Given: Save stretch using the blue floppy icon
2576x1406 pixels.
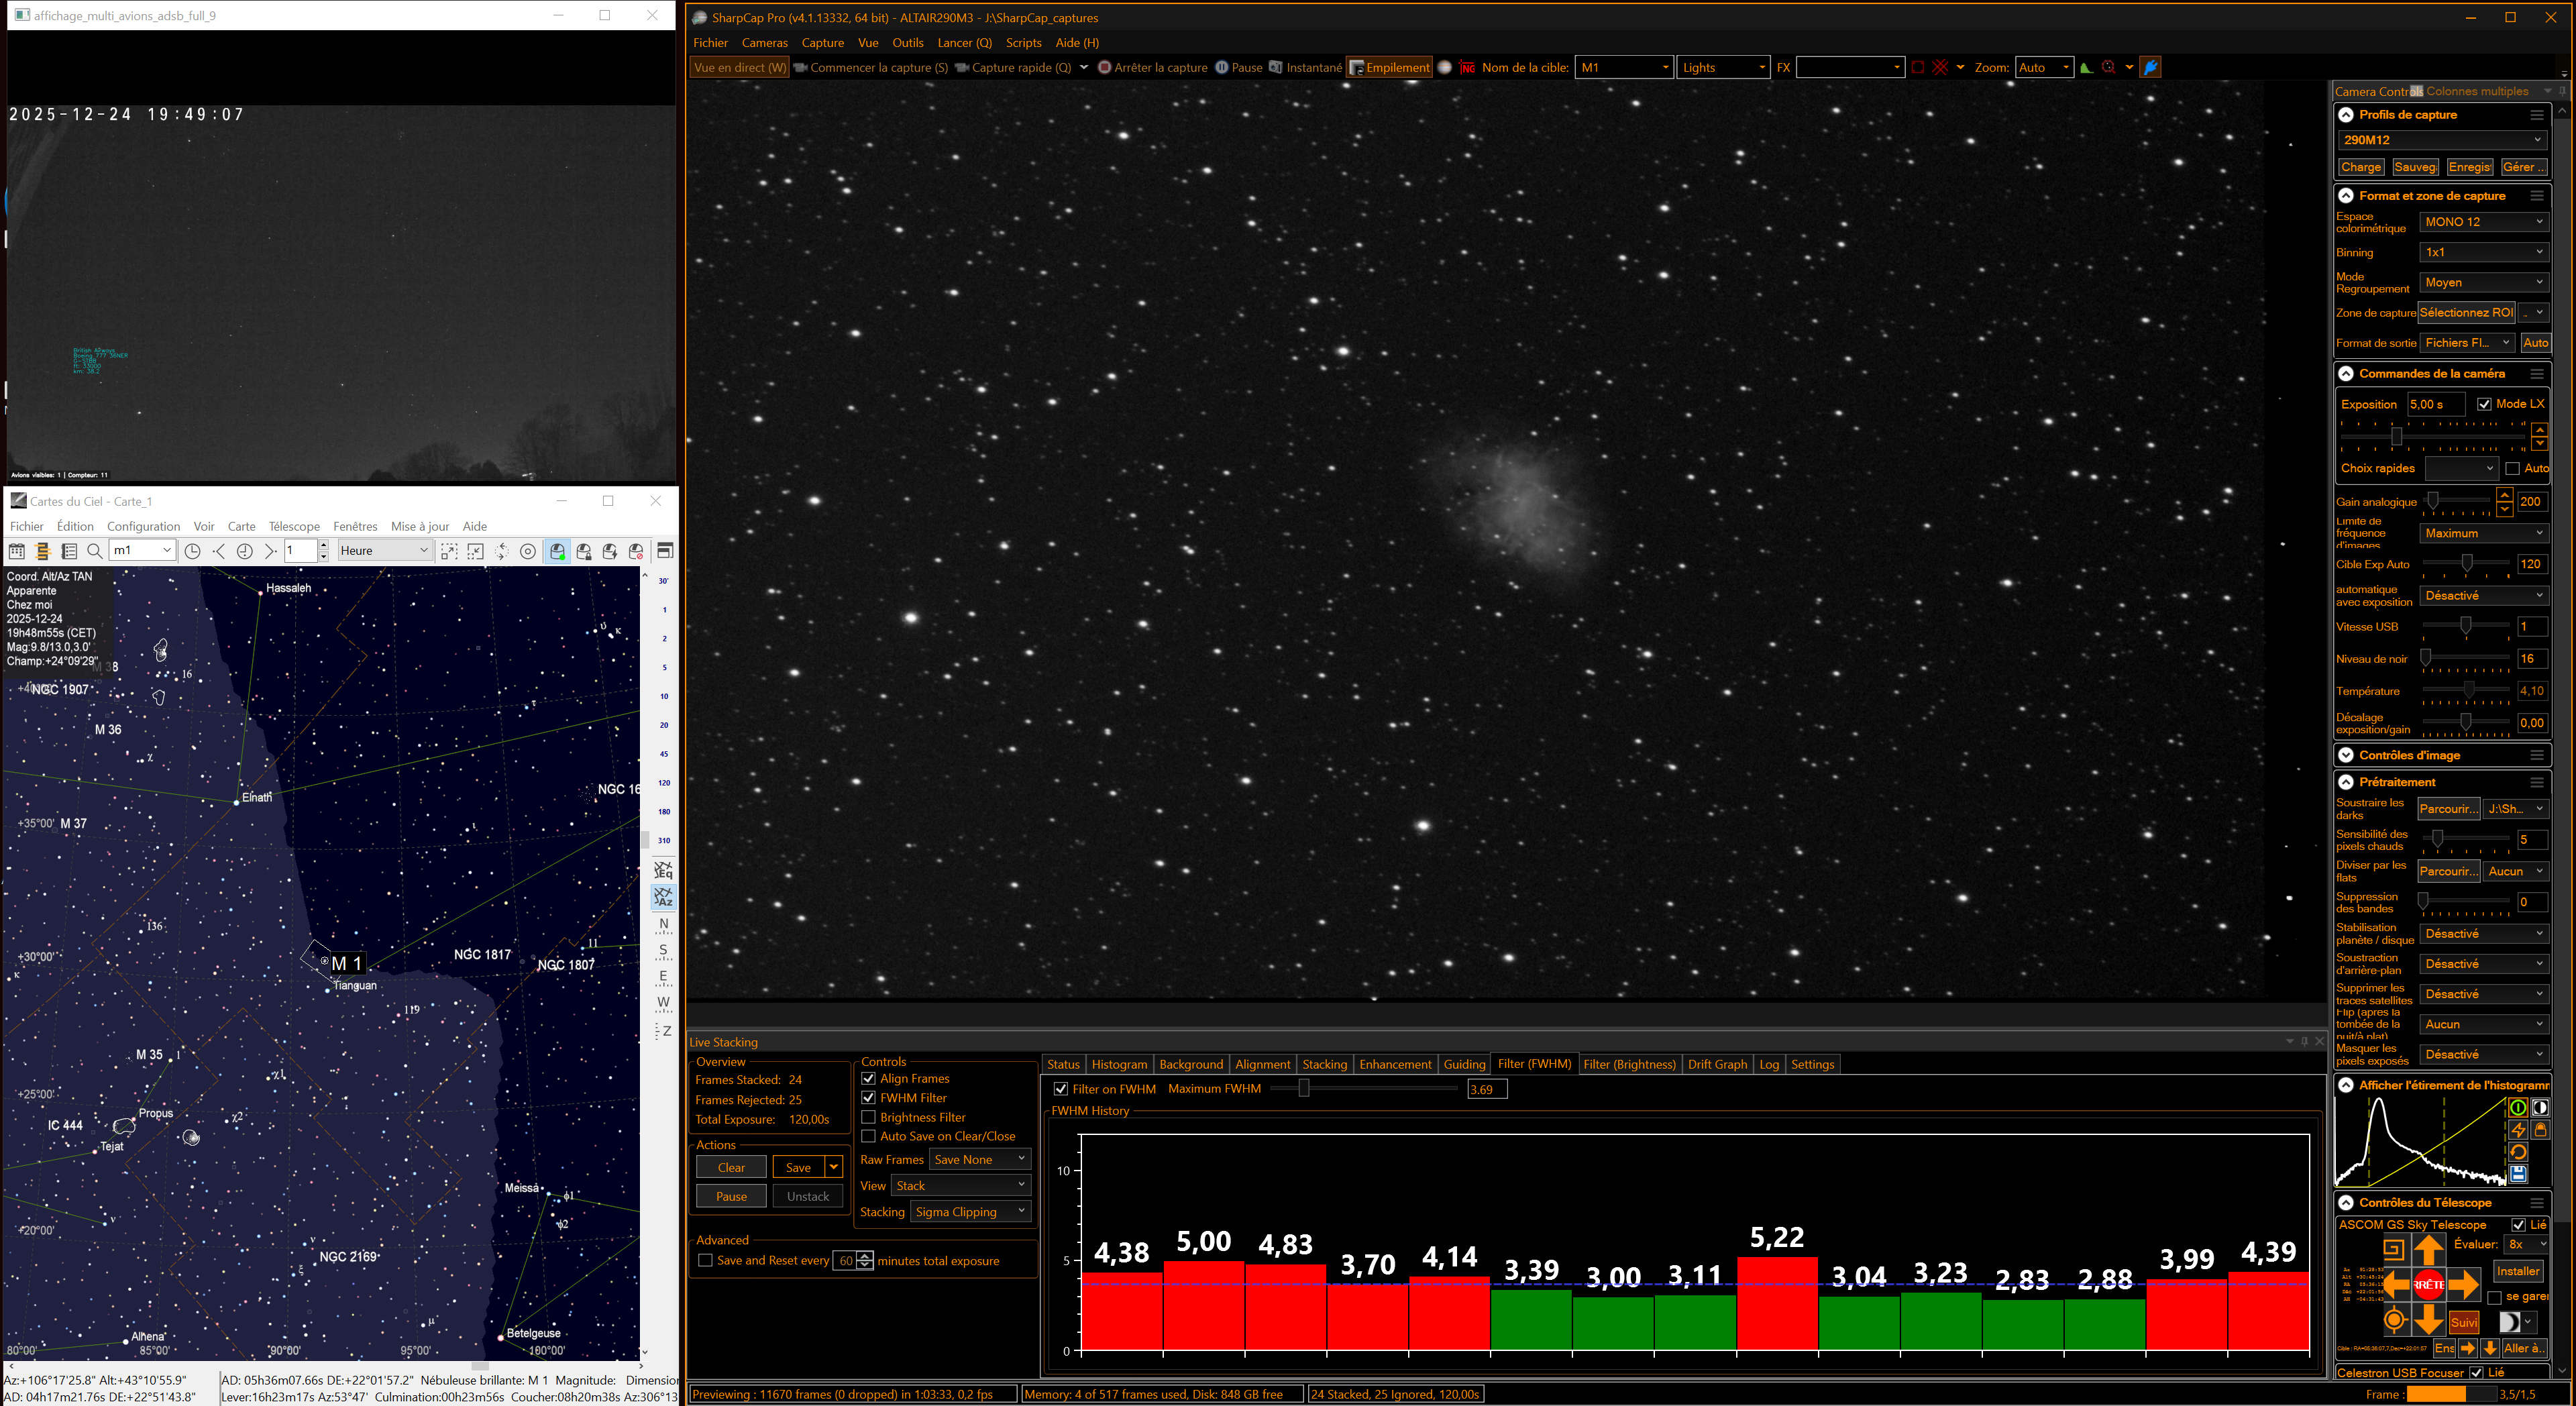Looking at the screenshot, I should (x=2518, y=1174).
